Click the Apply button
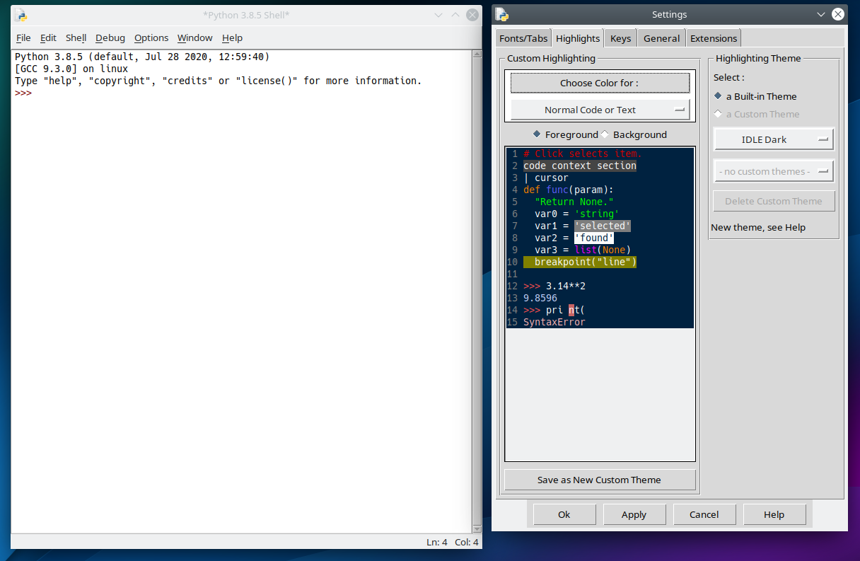The width and height of the screenshot is (860, 561). (634, 514)
